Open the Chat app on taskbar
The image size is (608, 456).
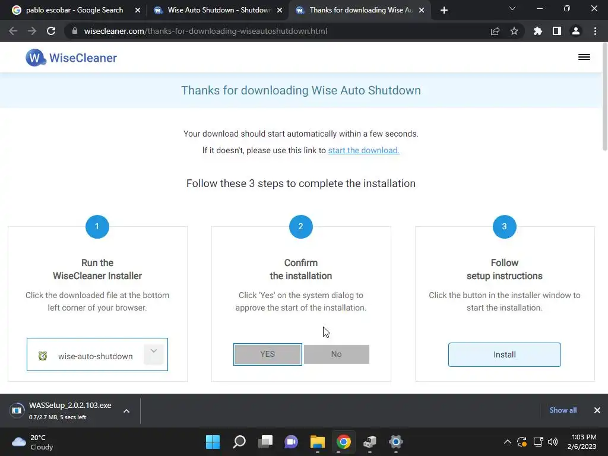coord(291,442)
